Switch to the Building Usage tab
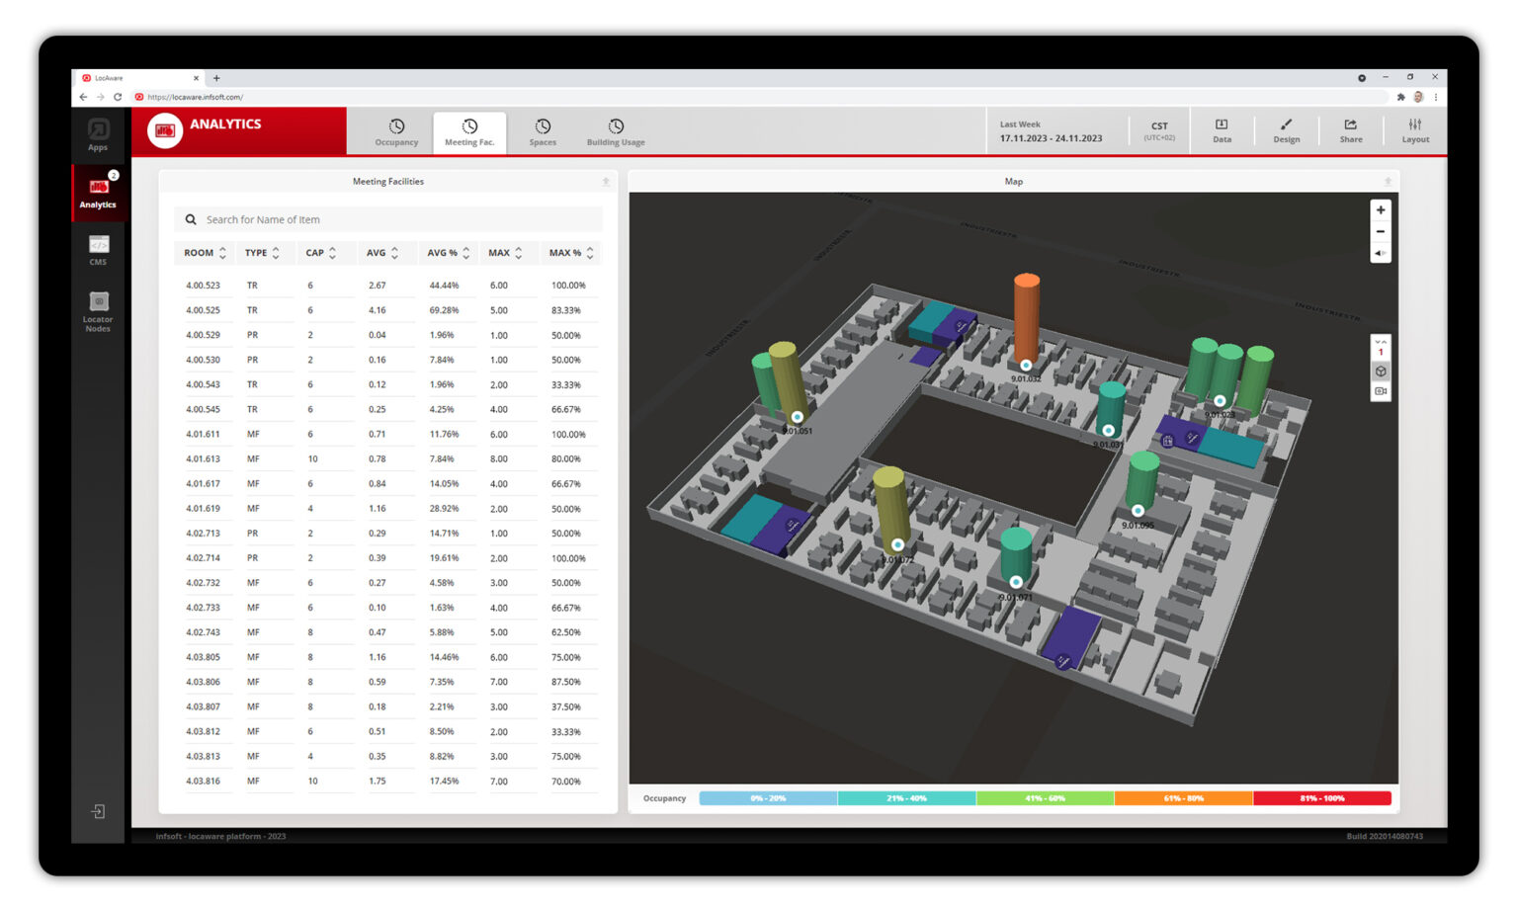 (615, 131)
